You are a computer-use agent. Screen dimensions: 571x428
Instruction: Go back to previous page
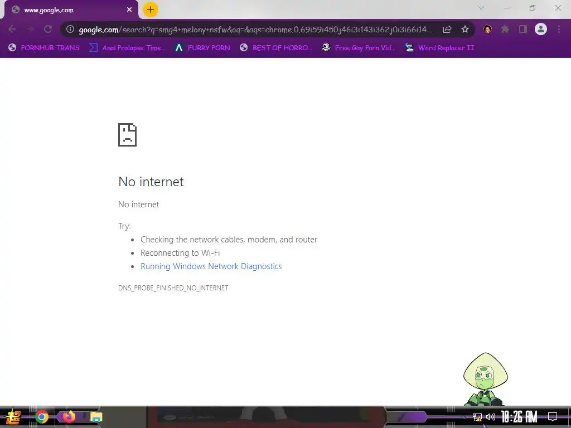pyautogui.click(x=12, y=29)
